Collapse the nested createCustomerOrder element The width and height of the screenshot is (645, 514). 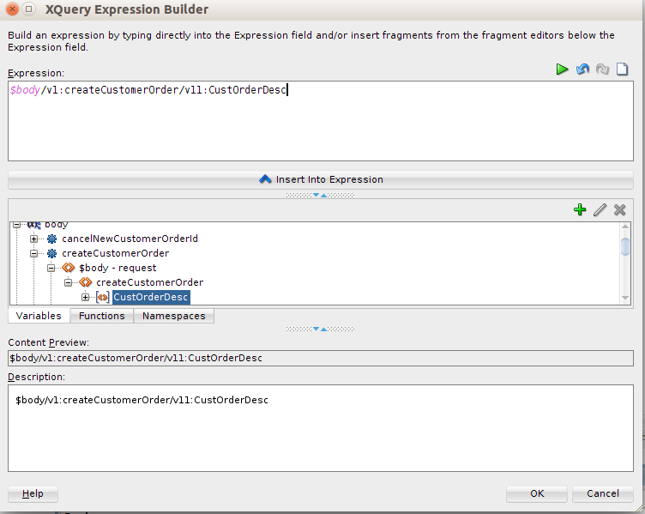point(69,282)
